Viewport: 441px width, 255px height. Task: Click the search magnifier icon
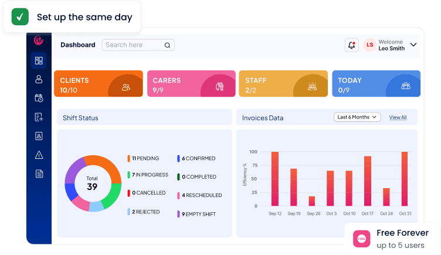[x=167, y=45]
